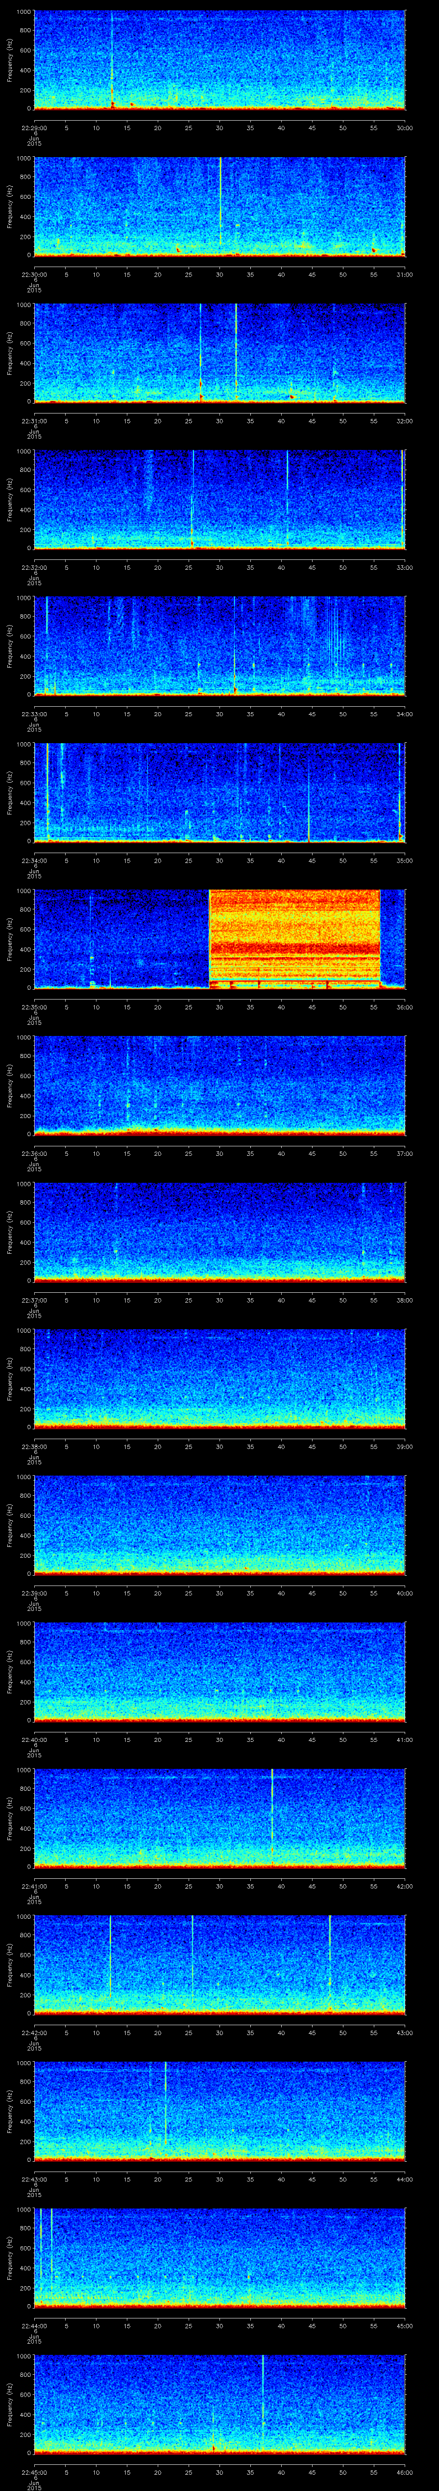The image size is (439, 2491).
Task: Click the 22:34:00 start time label
Action: (x=34, y=861)
